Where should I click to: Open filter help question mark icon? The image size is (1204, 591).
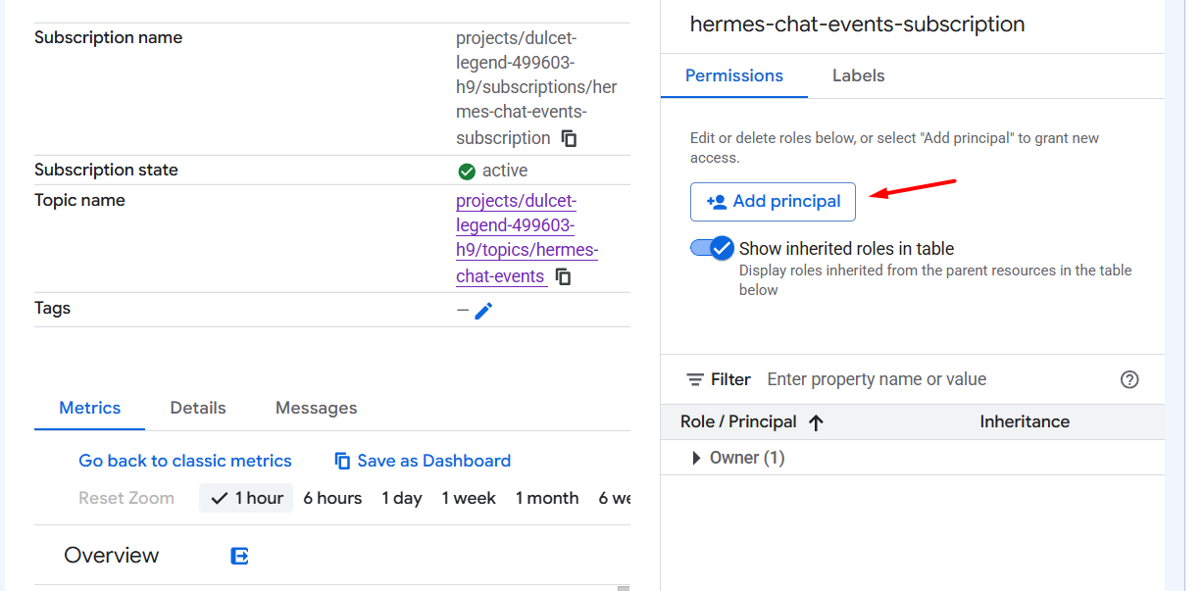pyautogui.click(x=1129, y=379)
